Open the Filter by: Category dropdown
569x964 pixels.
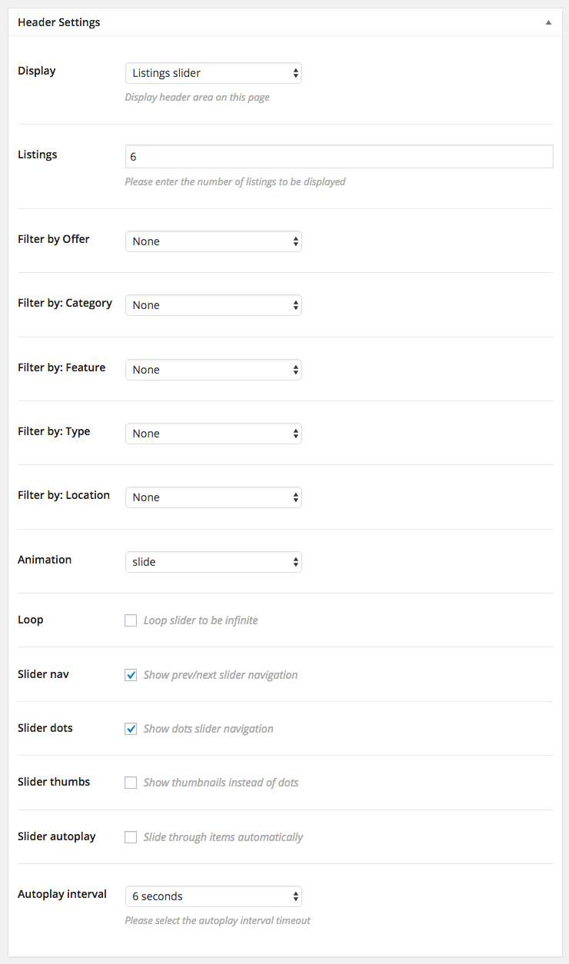[x=213, y=305]
